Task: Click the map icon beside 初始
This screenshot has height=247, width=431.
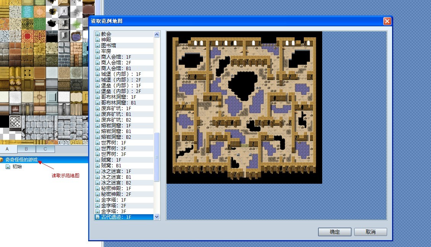Action: coord(8,167)
